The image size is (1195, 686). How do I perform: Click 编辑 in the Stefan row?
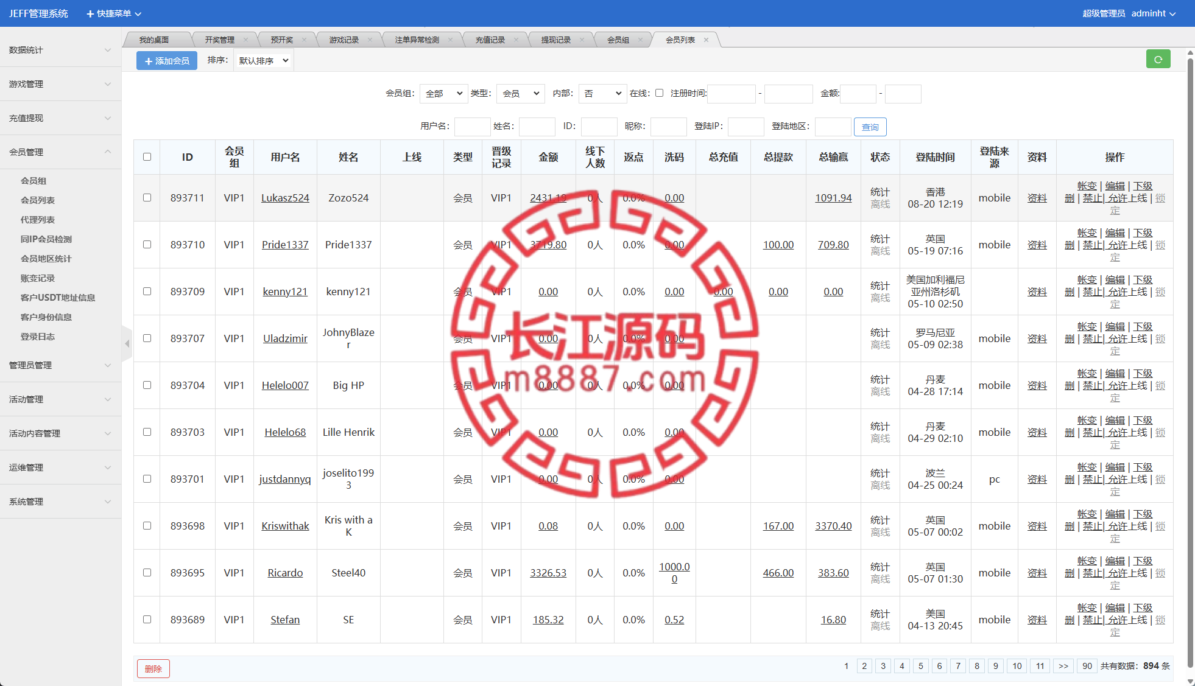click(x=1115, y=607)
